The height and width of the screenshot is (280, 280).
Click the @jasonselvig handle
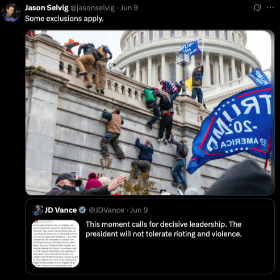pyautogui.click(x=93, y=8)
